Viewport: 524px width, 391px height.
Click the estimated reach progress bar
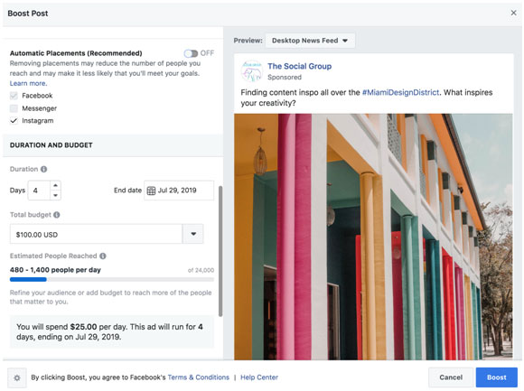[112, 279]
